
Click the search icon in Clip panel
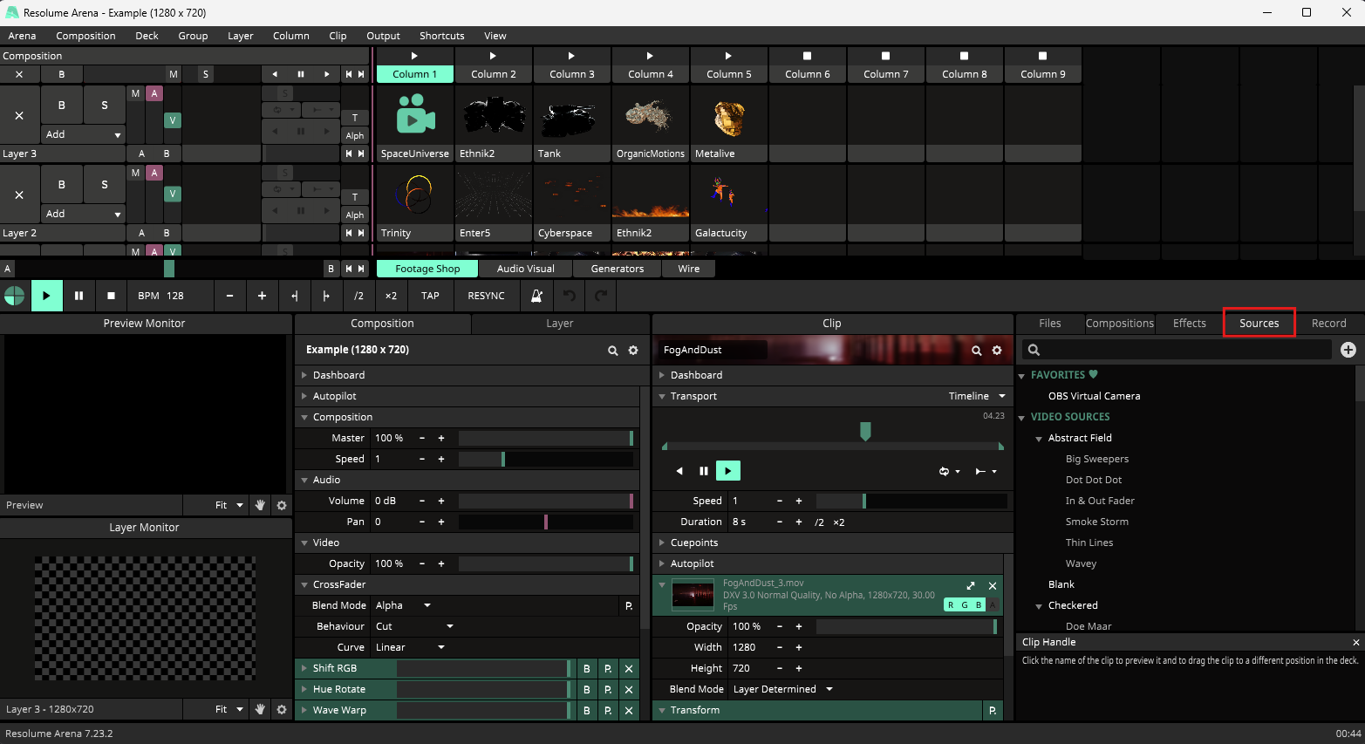pyautogui.click(x=977, y=350)
